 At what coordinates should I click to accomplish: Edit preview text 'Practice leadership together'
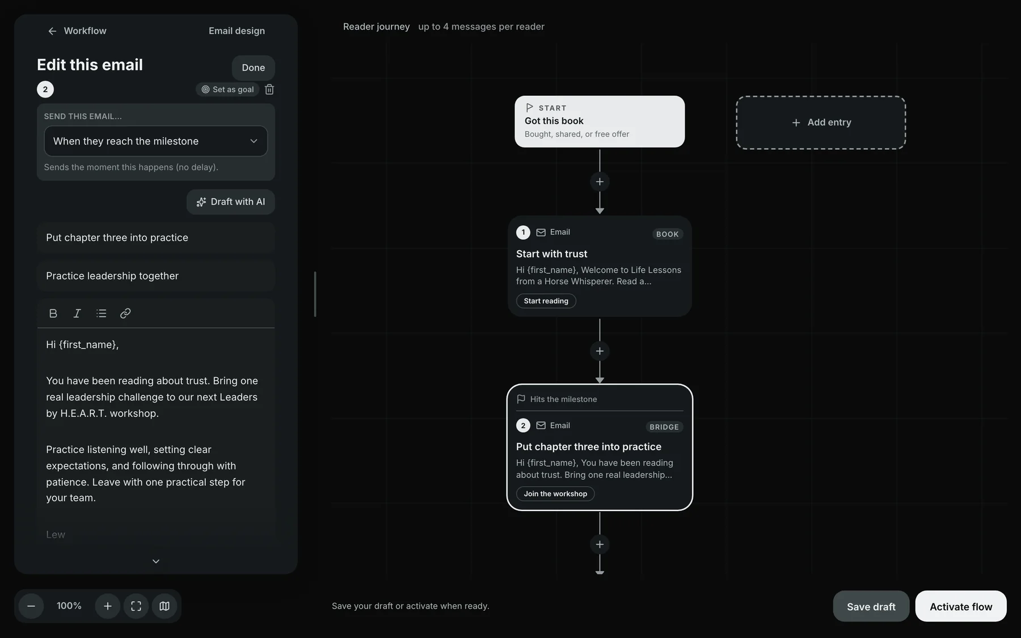tap(156, 276)
